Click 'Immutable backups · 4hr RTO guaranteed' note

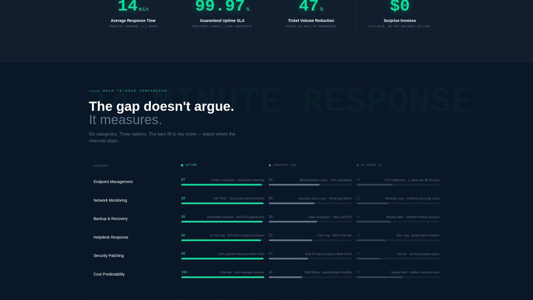(x=236, y=217)
